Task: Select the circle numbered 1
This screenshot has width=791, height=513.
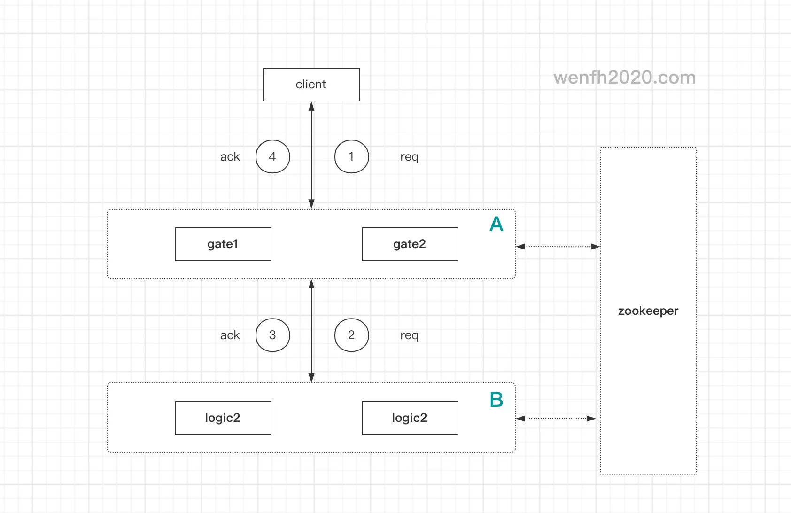Action: (x=351, y=156)
